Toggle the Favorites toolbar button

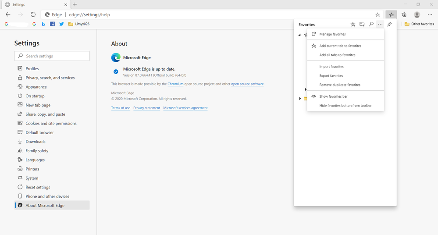391,15
